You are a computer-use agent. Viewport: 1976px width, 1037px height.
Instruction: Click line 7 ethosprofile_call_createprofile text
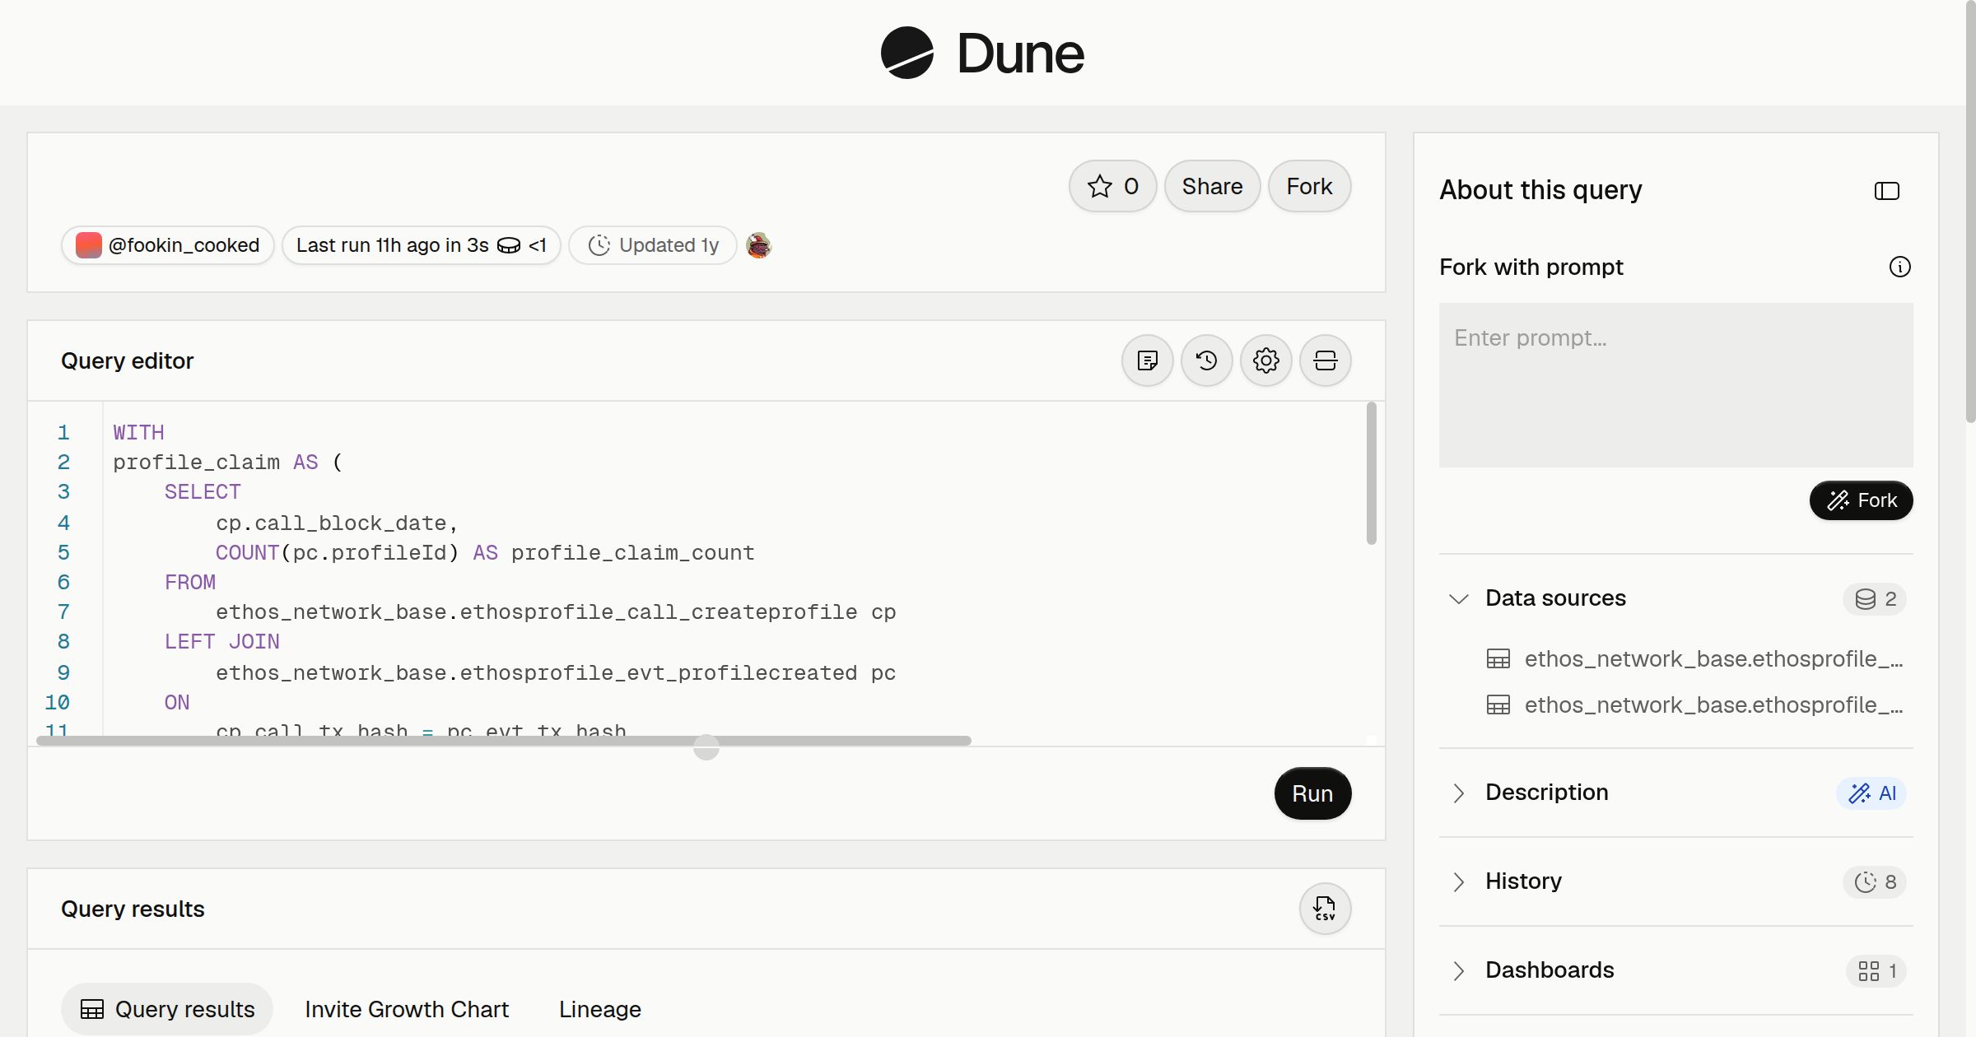point(658,612)
